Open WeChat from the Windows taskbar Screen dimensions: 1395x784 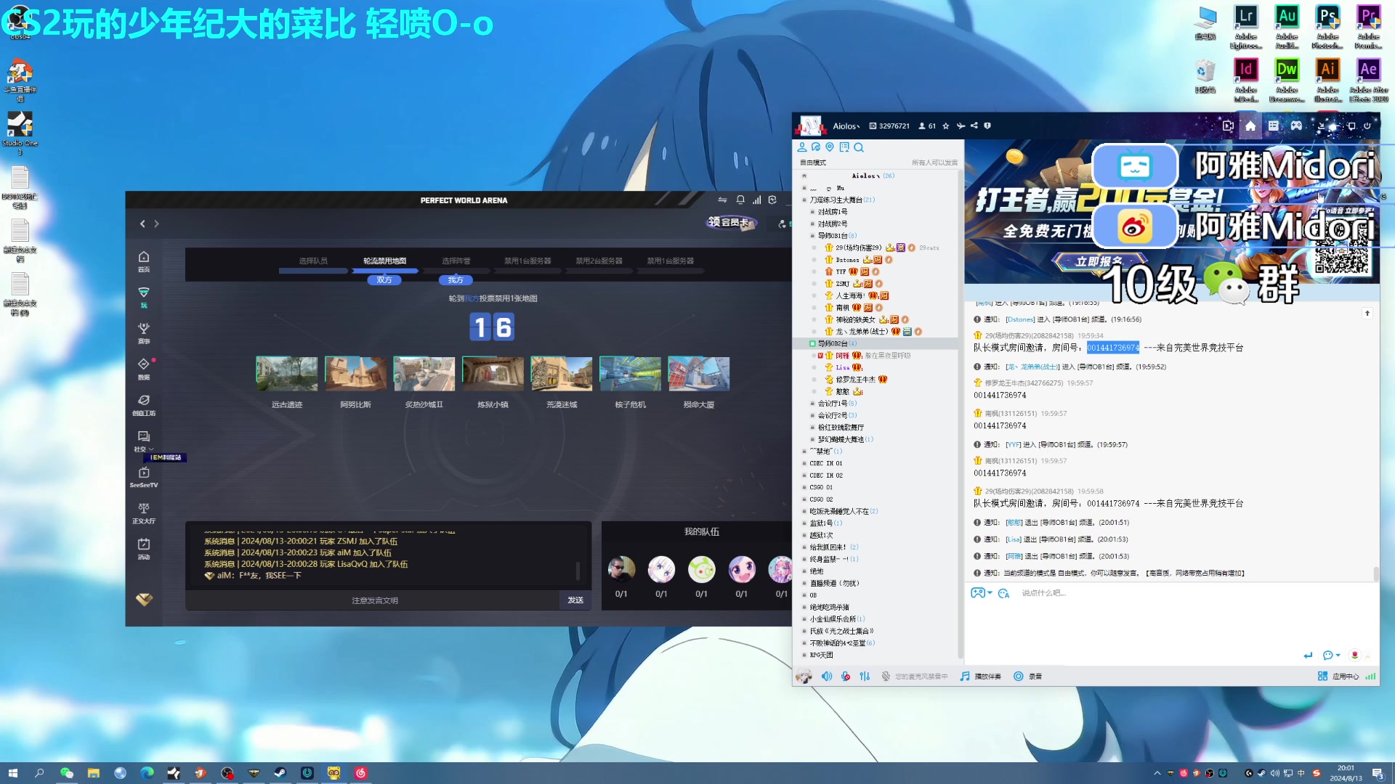pos(67,773)
